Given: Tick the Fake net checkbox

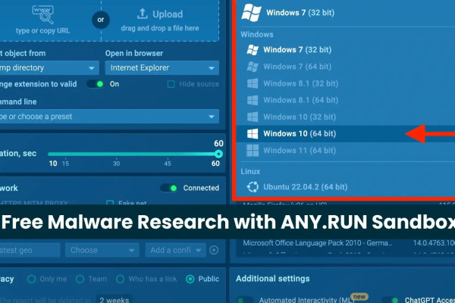Looking at the screenshot, I should coord(110,203).
